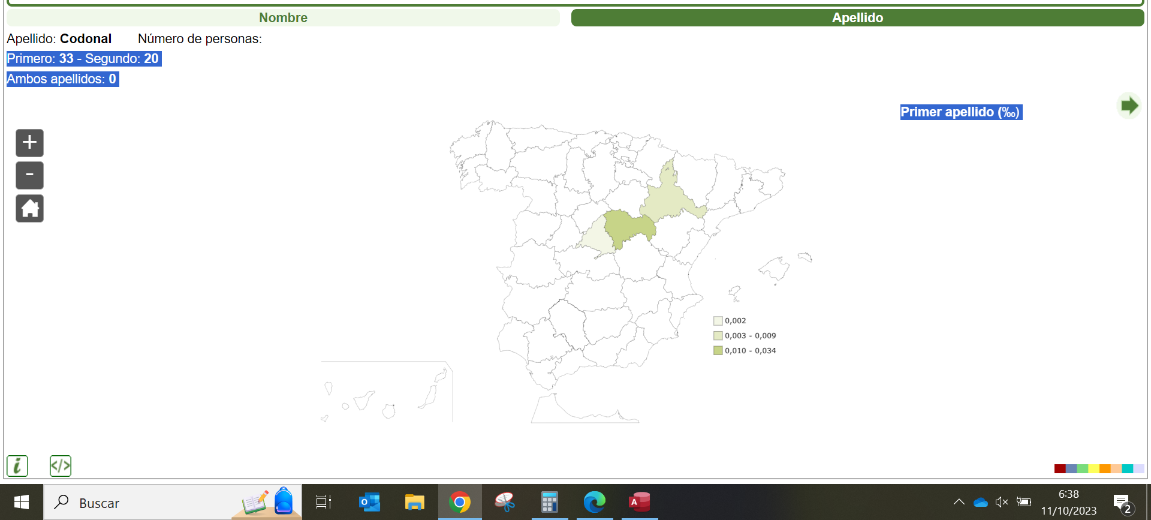Open Microsoft Access from the taskbar
This screenshot has width=1151, height=520.
[x=640, y=502]
